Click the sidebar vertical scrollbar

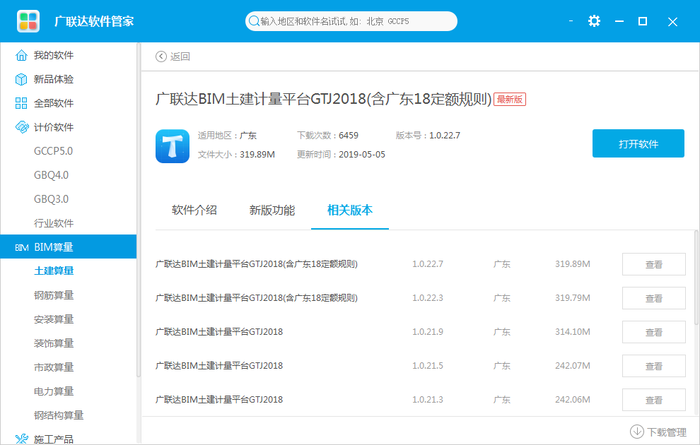pos(139,210)
